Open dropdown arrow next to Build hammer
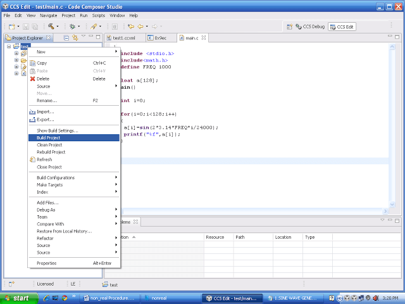Screen dimensions: 405x304 coord(58,27)
